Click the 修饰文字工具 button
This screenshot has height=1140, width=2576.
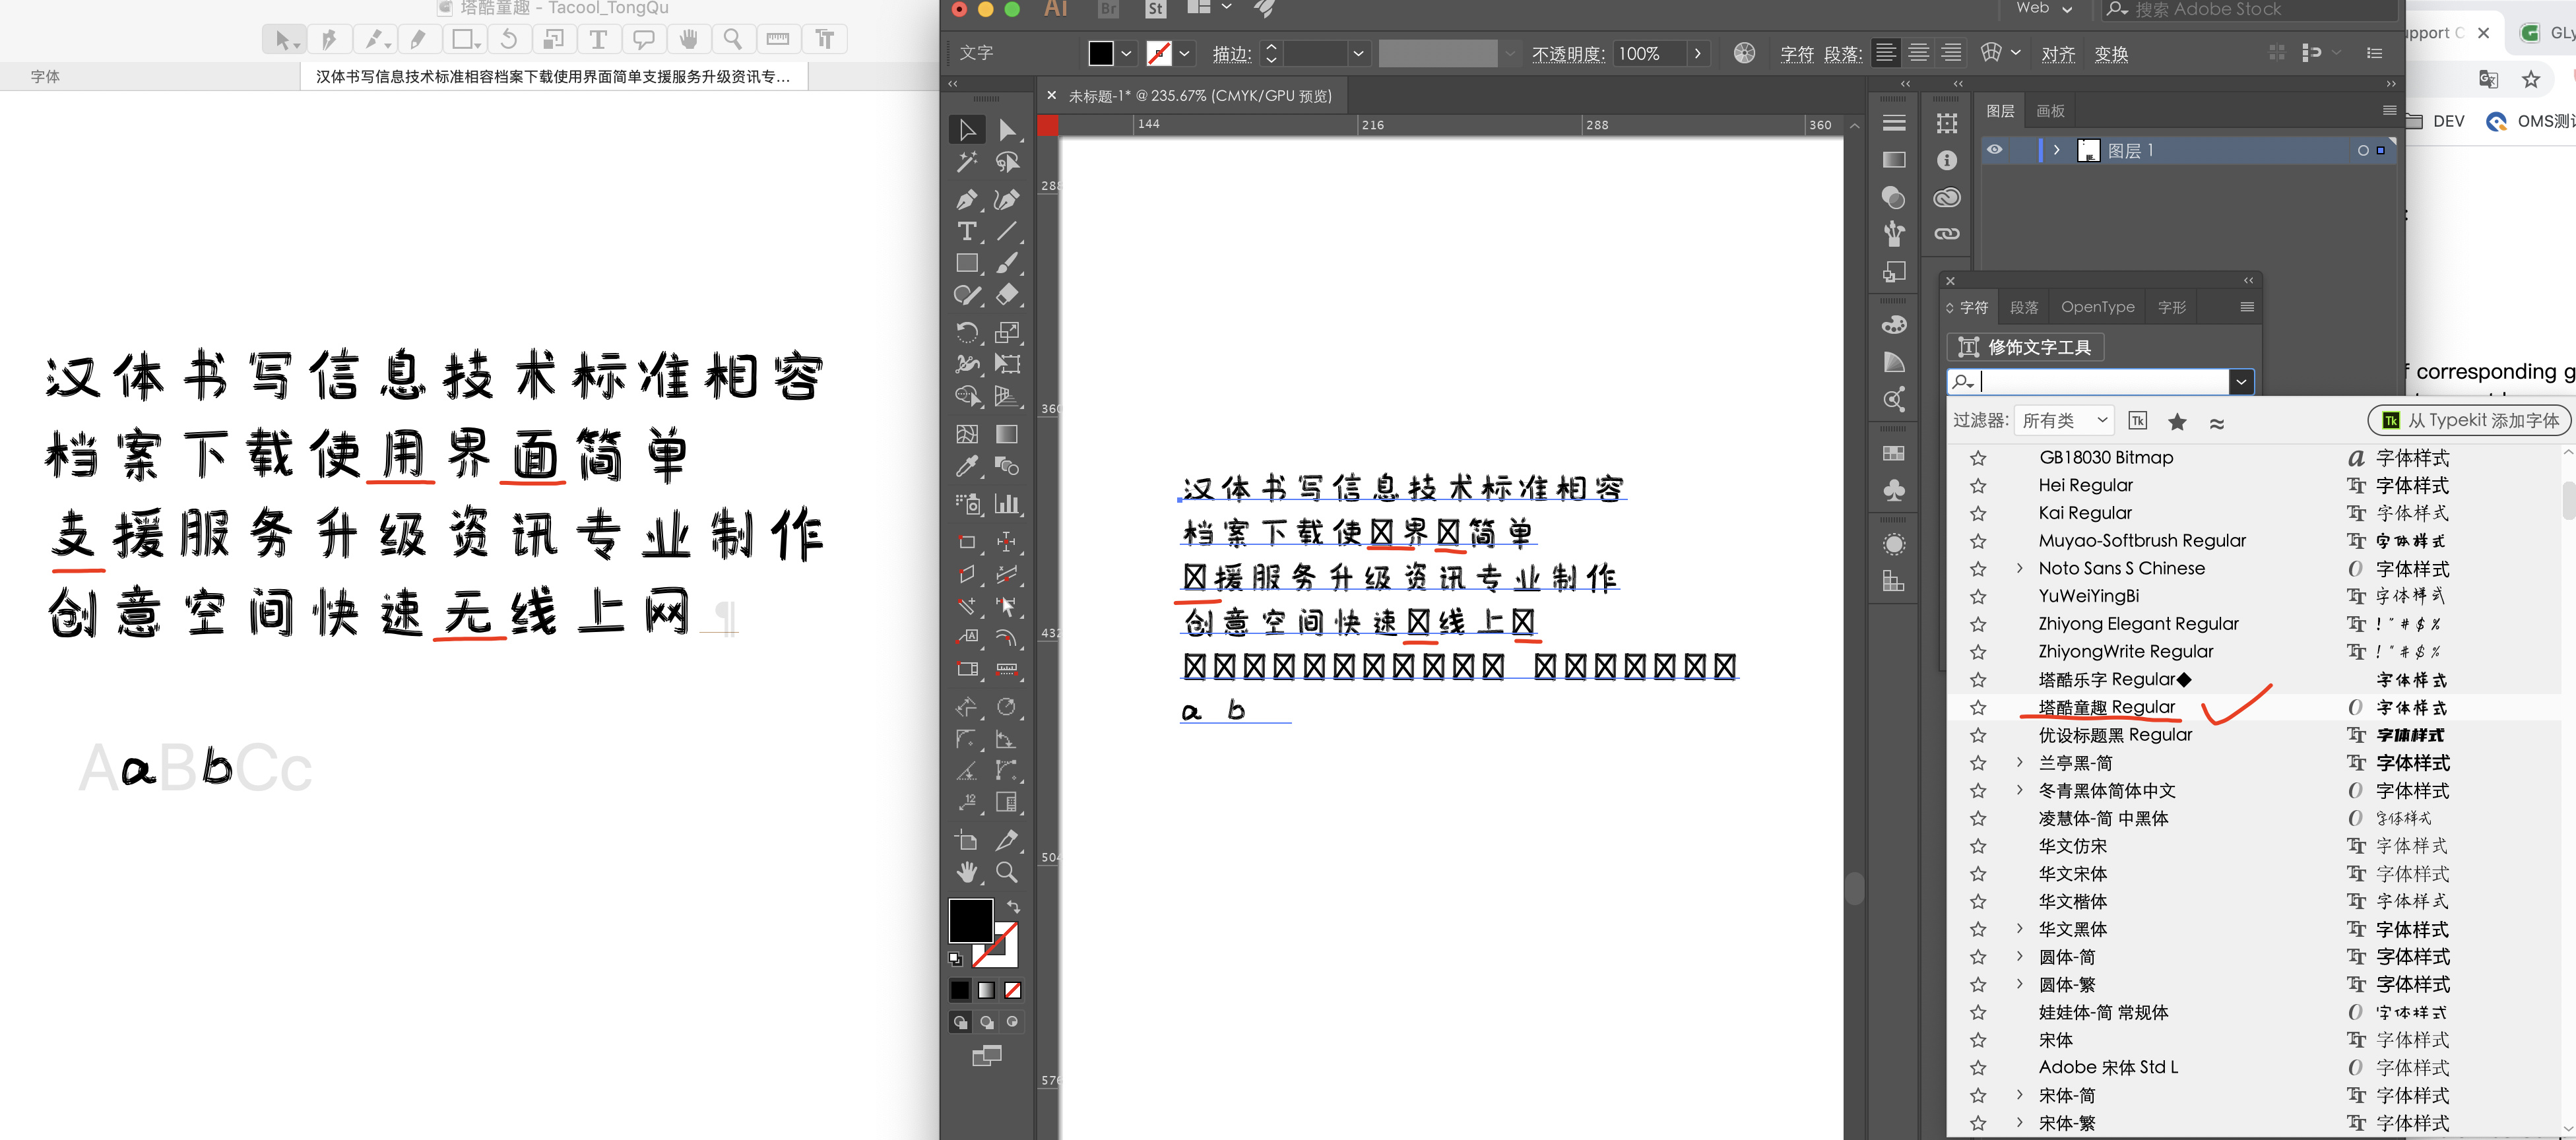point(2025,347)
